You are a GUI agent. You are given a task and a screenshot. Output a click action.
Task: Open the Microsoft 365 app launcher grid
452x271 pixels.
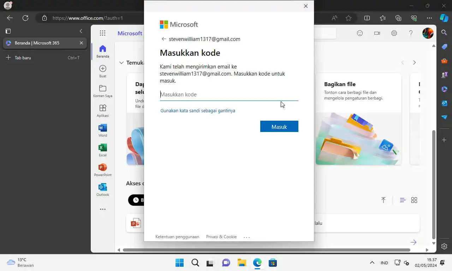(x=102, y=33)
